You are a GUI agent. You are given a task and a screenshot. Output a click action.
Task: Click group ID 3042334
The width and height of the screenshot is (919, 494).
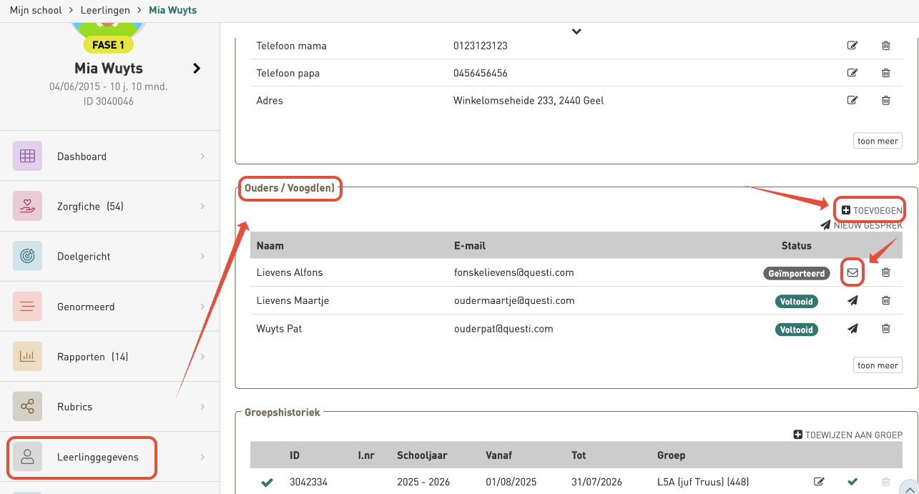pos(308,482)
